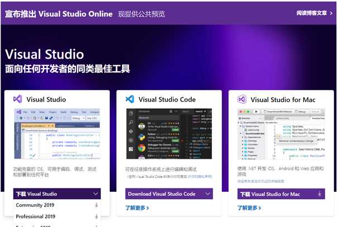Screen dimensions: 338x227
Task: Click 宣布推出 Visual Studio Online banner heading
Action: pyautogui.click(x=59, y=14)
